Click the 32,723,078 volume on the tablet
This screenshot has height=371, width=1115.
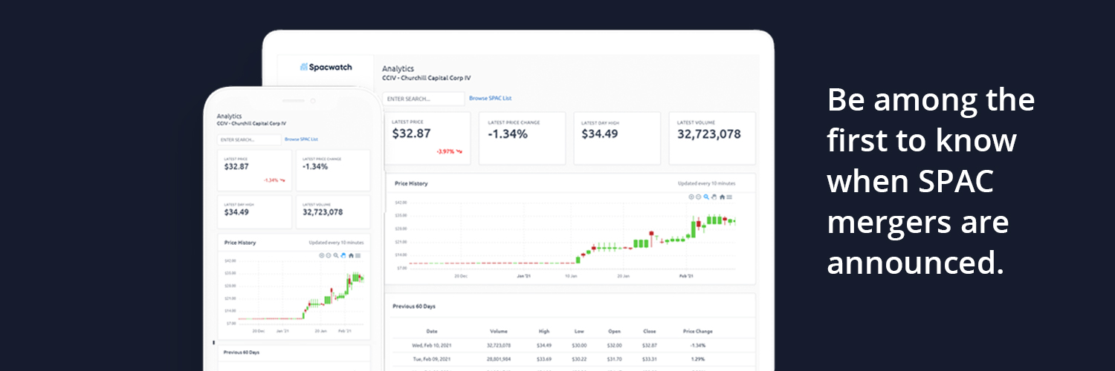click(x=709, y=134)
